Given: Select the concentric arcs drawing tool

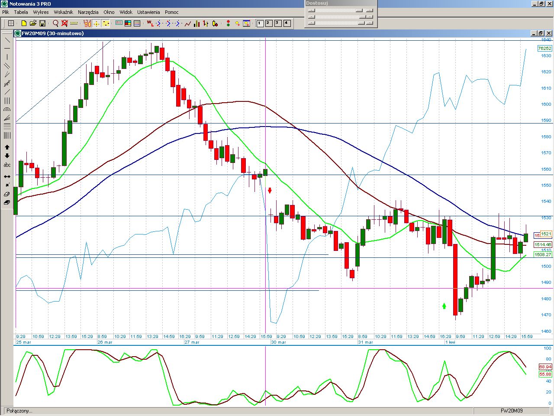Looking at the screenshot, I should pos(7,110).
